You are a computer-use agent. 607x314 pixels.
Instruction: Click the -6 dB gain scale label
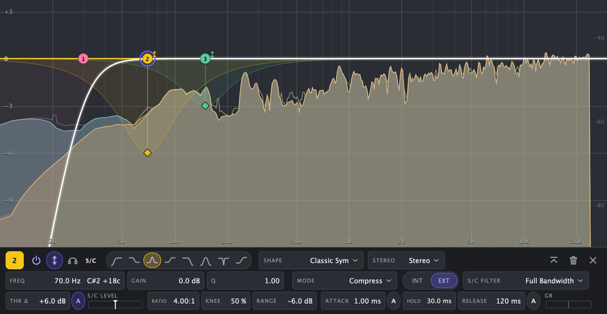tap(8, 153)
